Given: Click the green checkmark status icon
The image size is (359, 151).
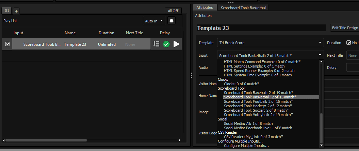Looking at the screenshot, I should tap(166, 44).
